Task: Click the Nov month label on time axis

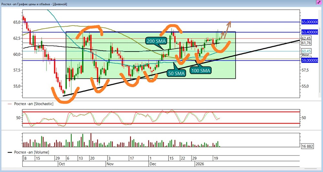Action: click(110, 164)
